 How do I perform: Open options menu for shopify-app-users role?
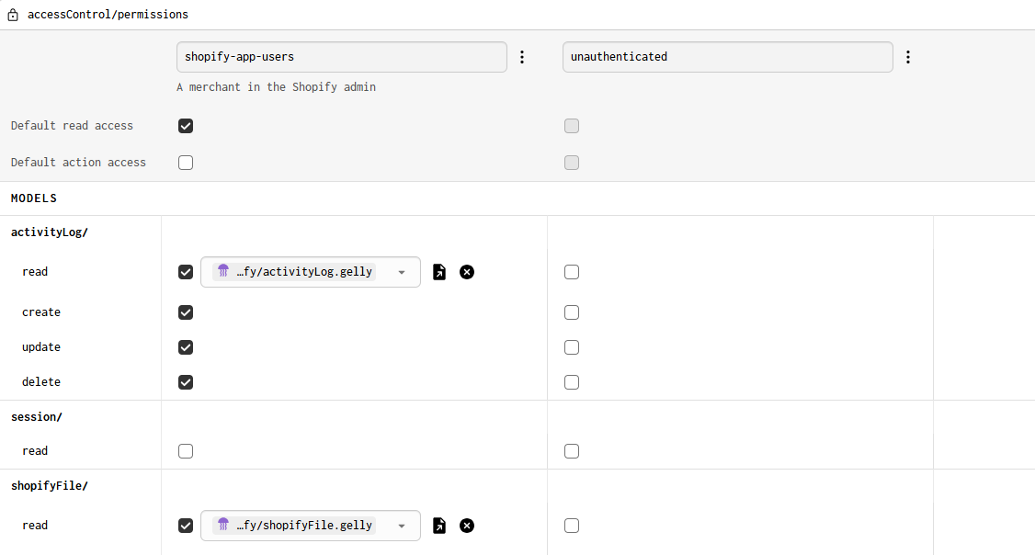click(522, 57)
